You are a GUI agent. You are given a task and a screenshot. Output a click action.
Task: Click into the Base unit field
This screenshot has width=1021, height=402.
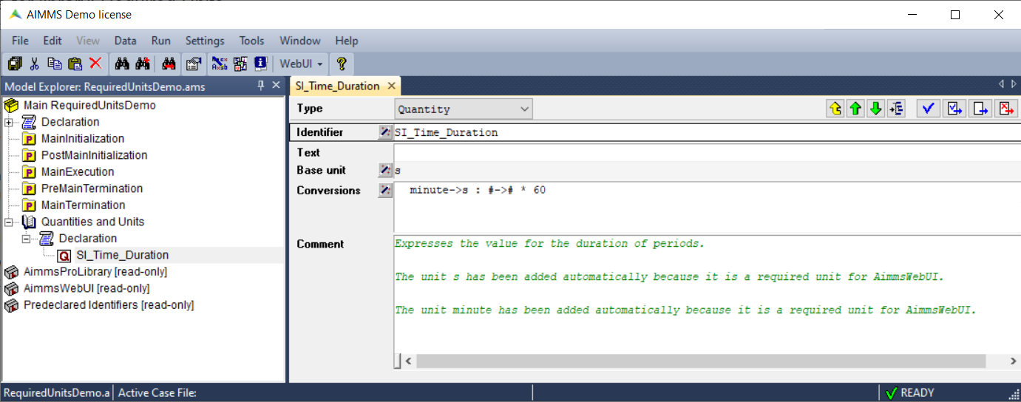706,170
